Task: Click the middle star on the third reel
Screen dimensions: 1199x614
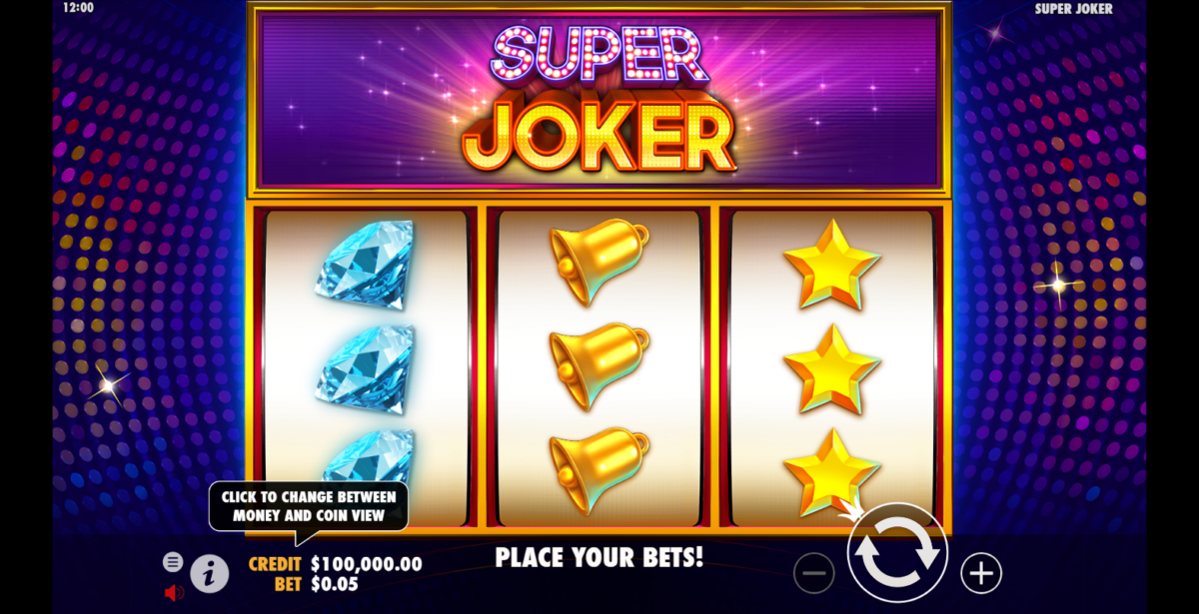Action: point(831,368)
